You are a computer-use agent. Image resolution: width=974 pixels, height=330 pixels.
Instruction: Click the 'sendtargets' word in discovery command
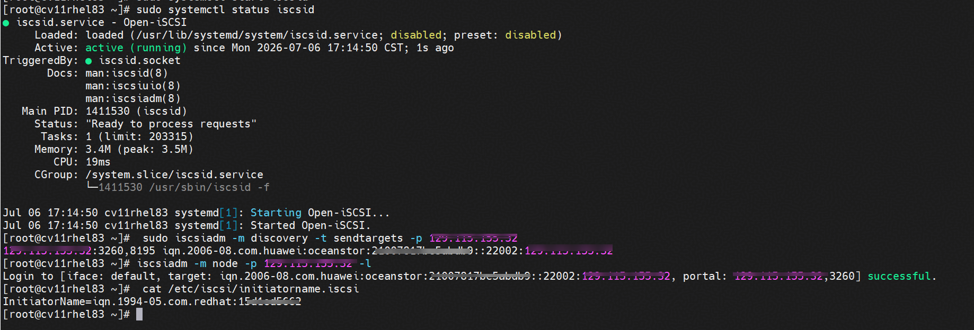coord(368,238)
